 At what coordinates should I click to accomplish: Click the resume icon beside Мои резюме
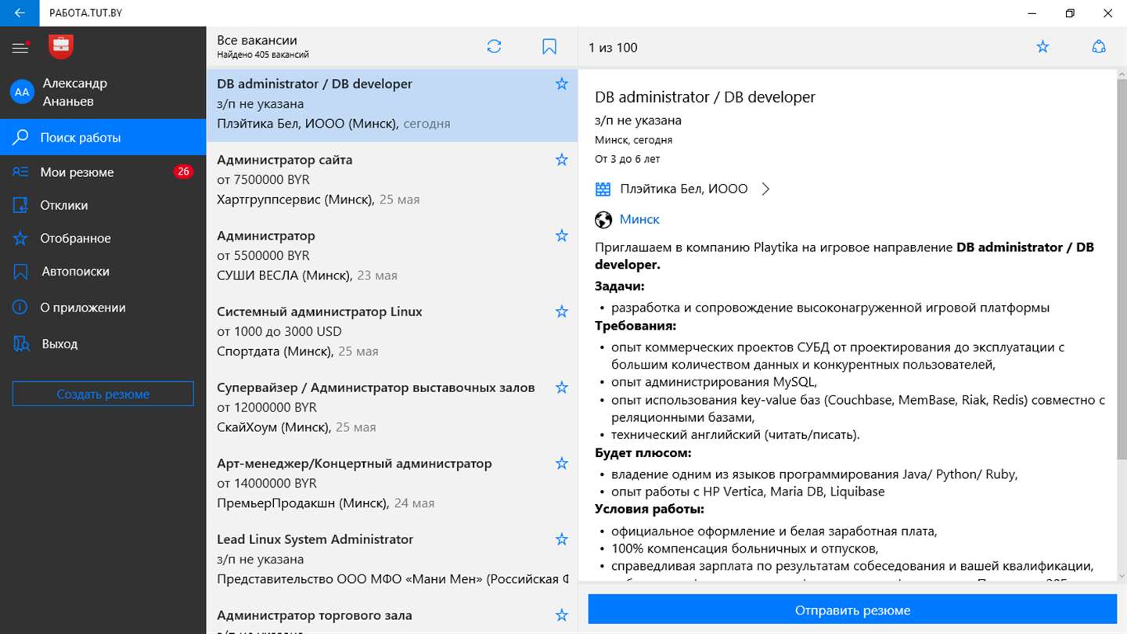click(x=21, y=172)
